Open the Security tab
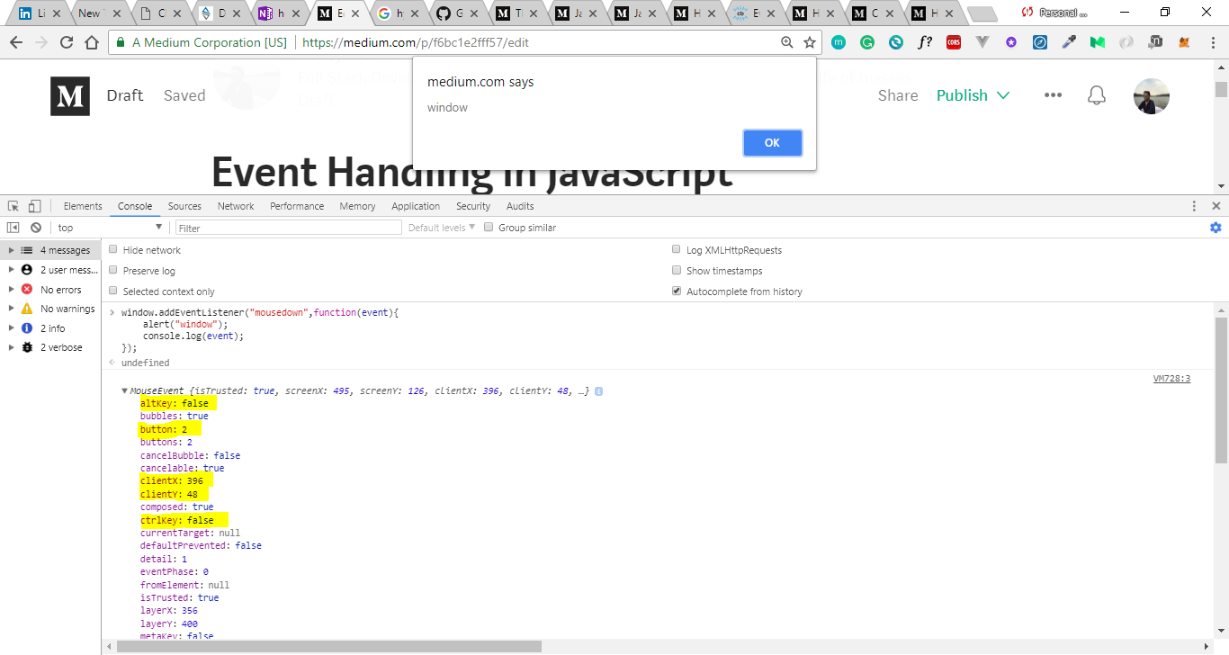The image size is (1229, 655). (x=473, y=206)
